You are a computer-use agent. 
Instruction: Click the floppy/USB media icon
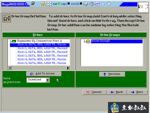point(92,4)
